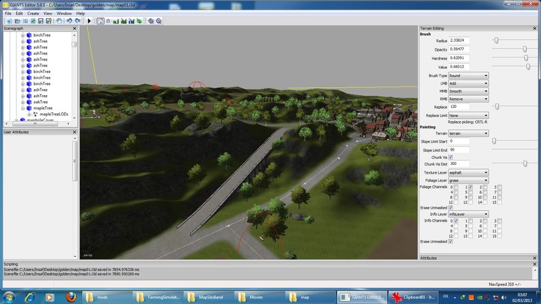Click the Slope Limit End field
This screenshot has height=304, width=541.
pos(459,150)
